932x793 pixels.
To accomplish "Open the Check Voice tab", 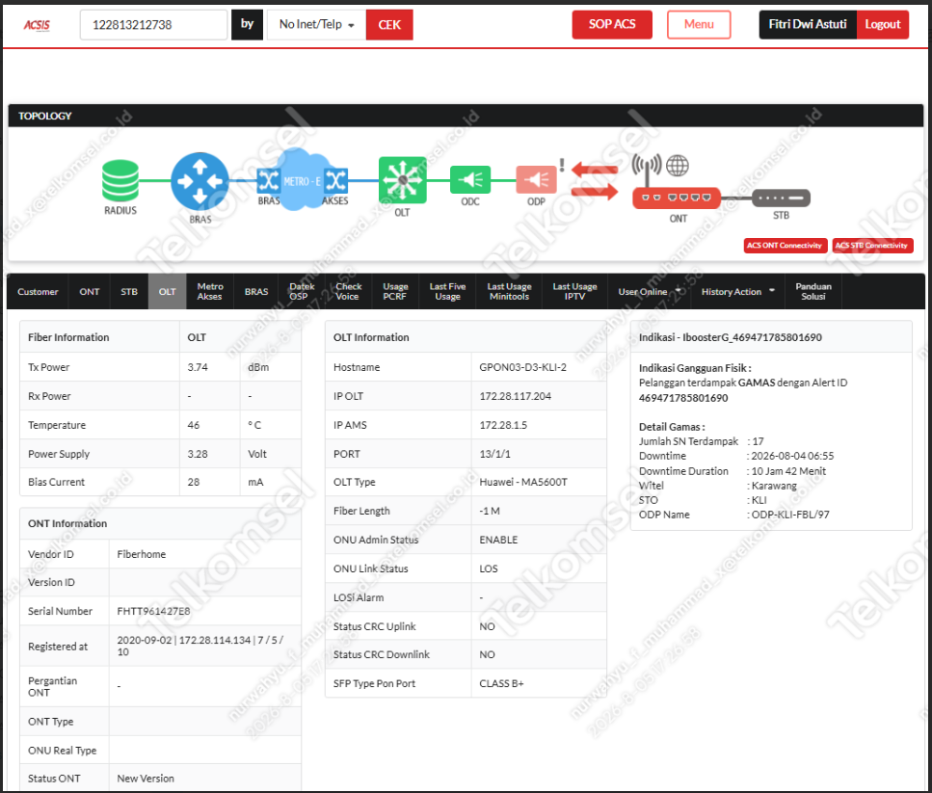I will coord(348,292).
